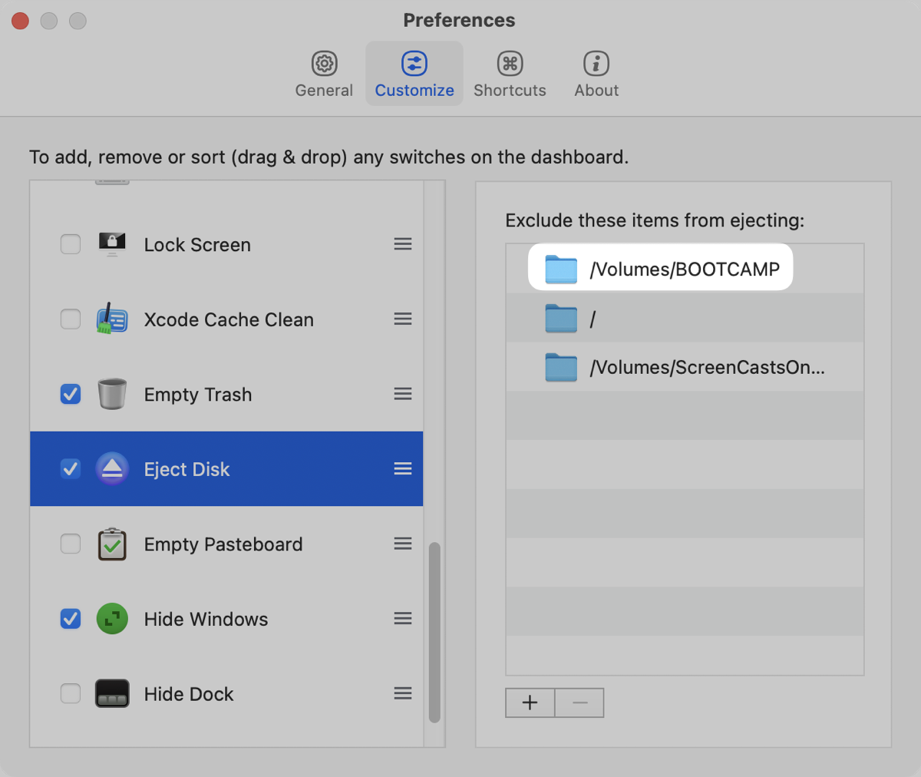
Task: Select the Empty Pasteboard clipboard icon
Action: point(112,544)
